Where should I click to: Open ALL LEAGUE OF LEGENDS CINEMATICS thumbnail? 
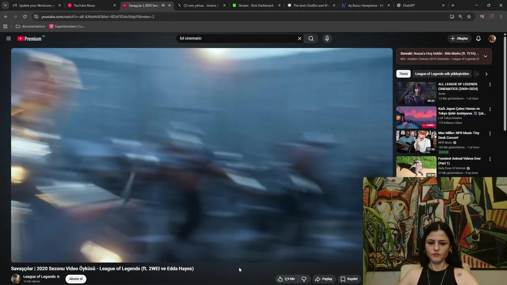(x=416, y=93)
